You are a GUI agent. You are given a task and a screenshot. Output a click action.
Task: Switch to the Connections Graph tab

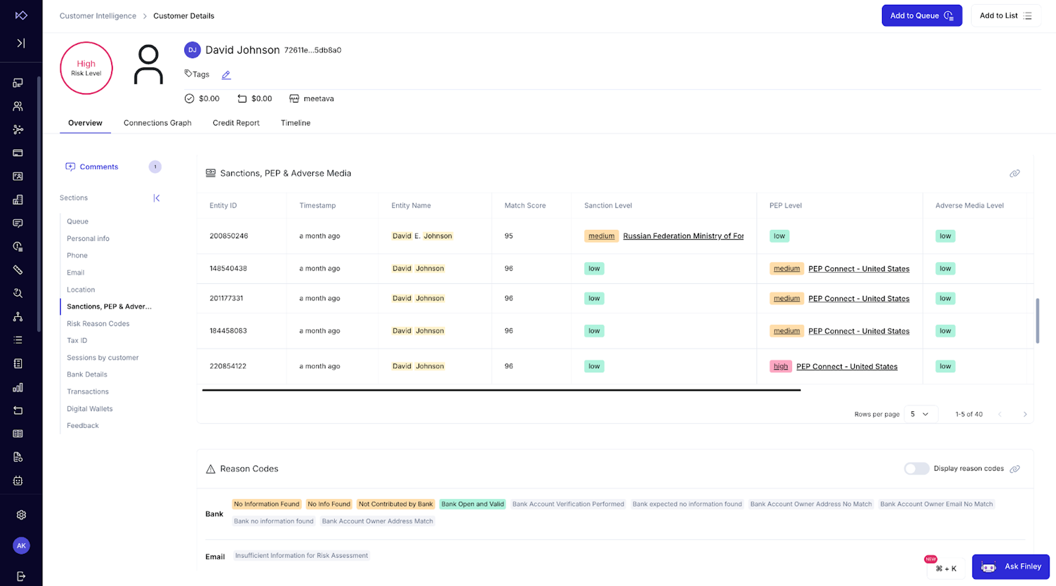pos(157,123)
